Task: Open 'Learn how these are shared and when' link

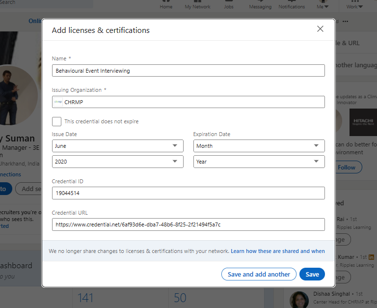Action: point(278,251)
